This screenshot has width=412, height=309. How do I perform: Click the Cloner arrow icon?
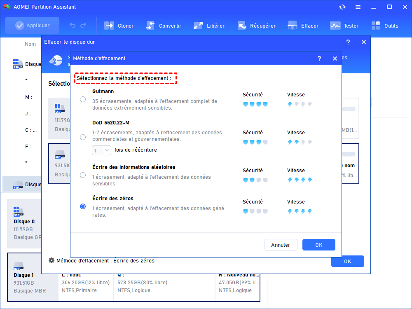[x=109, y=26]
